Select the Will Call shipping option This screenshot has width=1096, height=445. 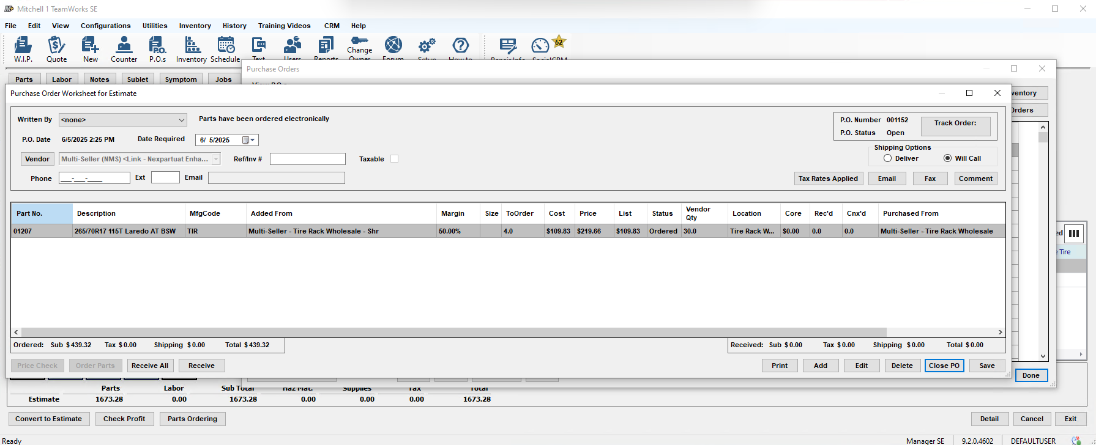pyautogui.click(x=947, y=158)
